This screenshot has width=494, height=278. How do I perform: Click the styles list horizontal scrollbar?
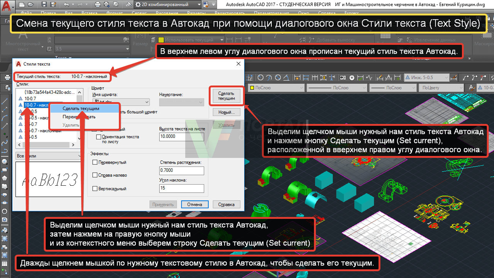click(46, 145)
